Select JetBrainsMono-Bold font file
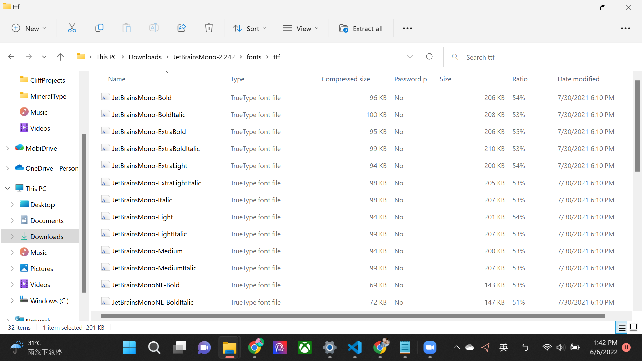Viewport: 642px width, 361px height. click(141, 97)
